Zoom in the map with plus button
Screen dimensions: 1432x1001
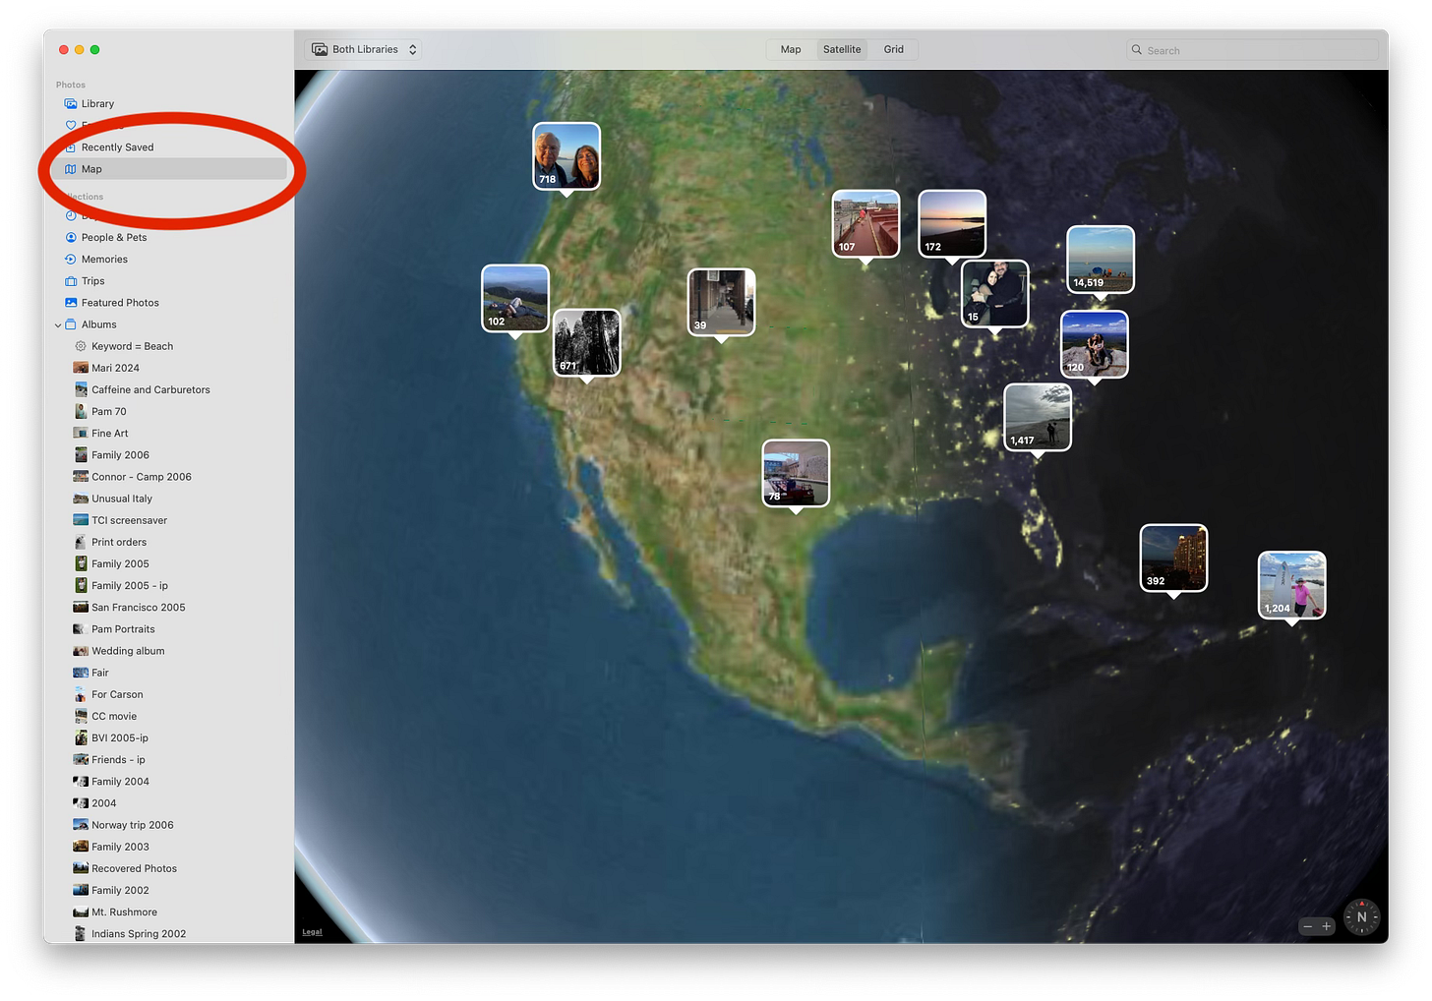[x=1326, y=926]
